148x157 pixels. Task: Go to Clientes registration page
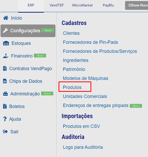click(71, 33)
